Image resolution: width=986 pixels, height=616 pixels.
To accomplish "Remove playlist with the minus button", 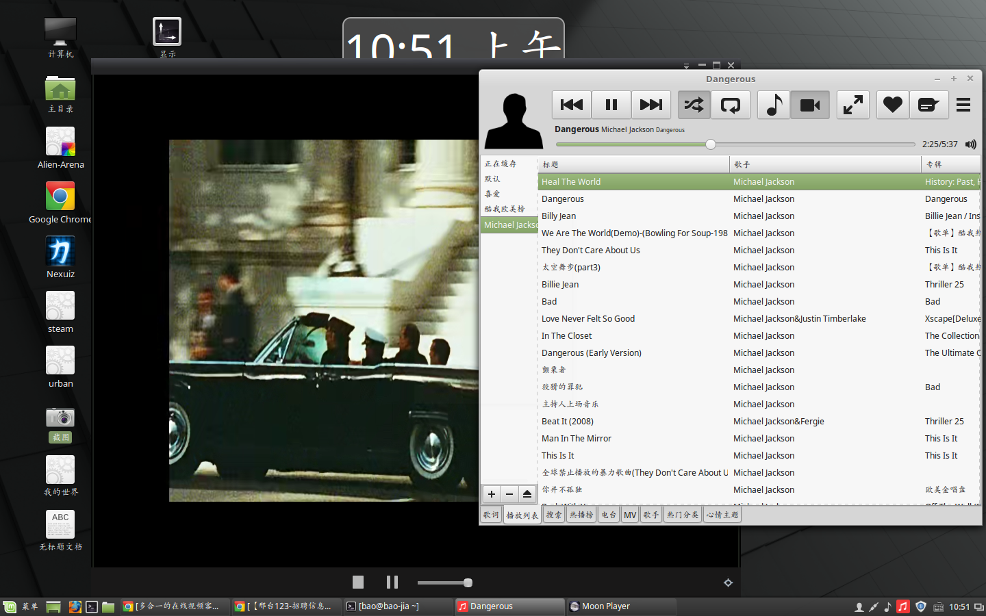I will 509,493.
